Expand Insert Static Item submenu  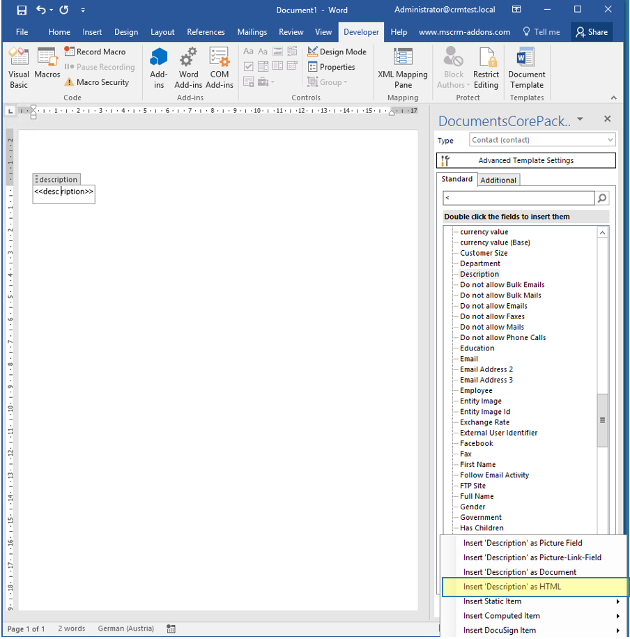534,601
